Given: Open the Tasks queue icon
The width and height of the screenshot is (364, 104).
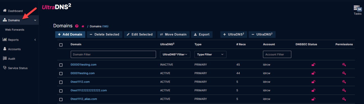Looking at the screenshot, I should [x=357, y=8].
